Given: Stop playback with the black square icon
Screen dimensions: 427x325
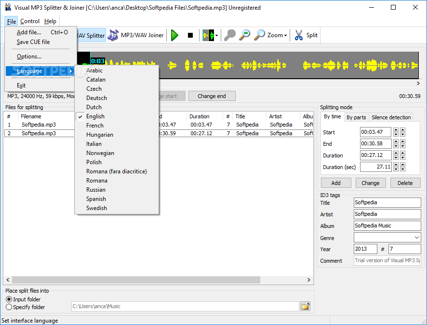Looking at the screenshot, I should click(x=190, y=35).
